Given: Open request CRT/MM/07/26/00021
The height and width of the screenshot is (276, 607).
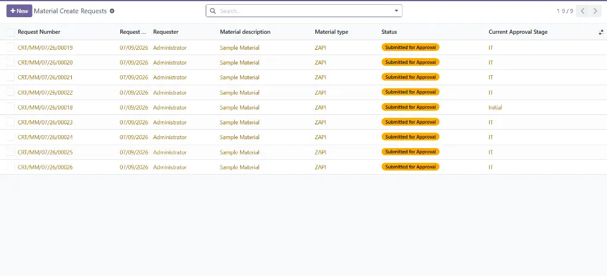Looking at the screenshot, I should 45,78.
